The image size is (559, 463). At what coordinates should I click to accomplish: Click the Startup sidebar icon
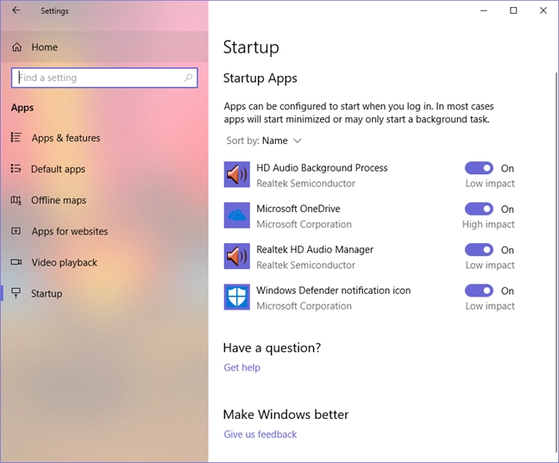(x=16, y=292)
